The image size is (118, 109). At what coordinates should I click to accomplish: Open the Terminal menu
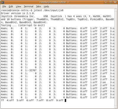pyautogui.click(x=28, y=6)
